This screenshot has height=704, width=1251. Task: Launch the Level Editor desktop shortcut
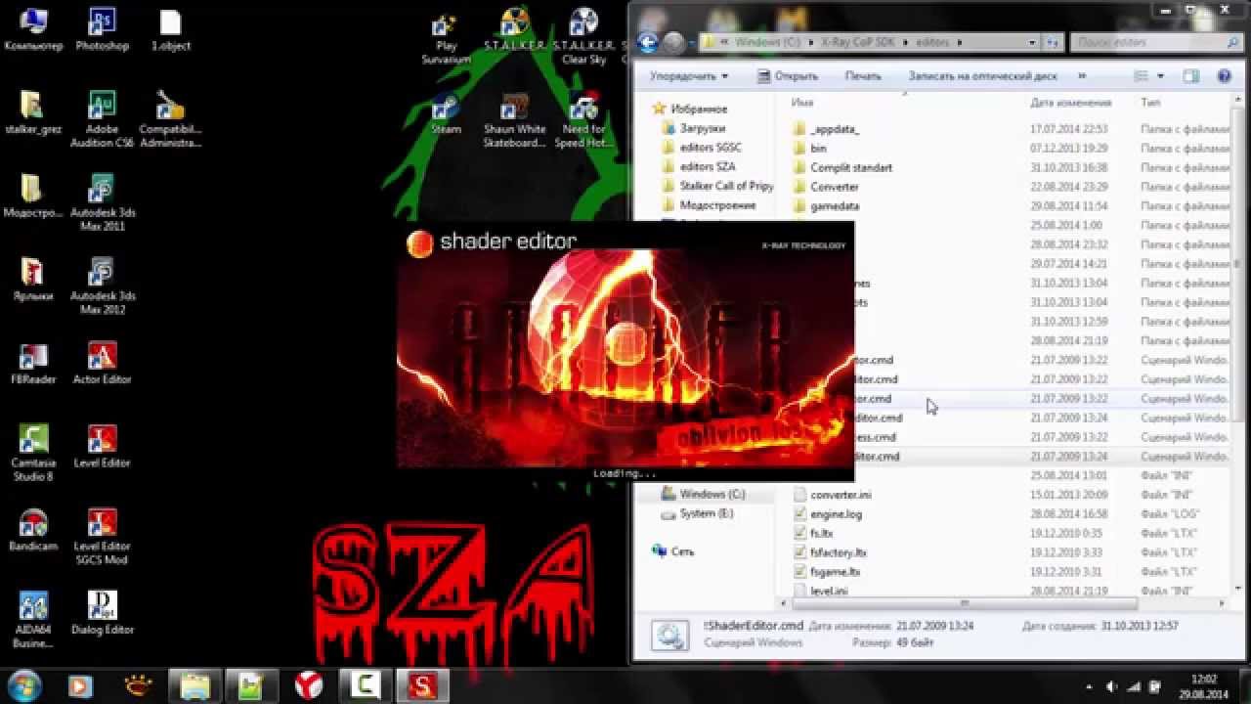pos(102,446)
